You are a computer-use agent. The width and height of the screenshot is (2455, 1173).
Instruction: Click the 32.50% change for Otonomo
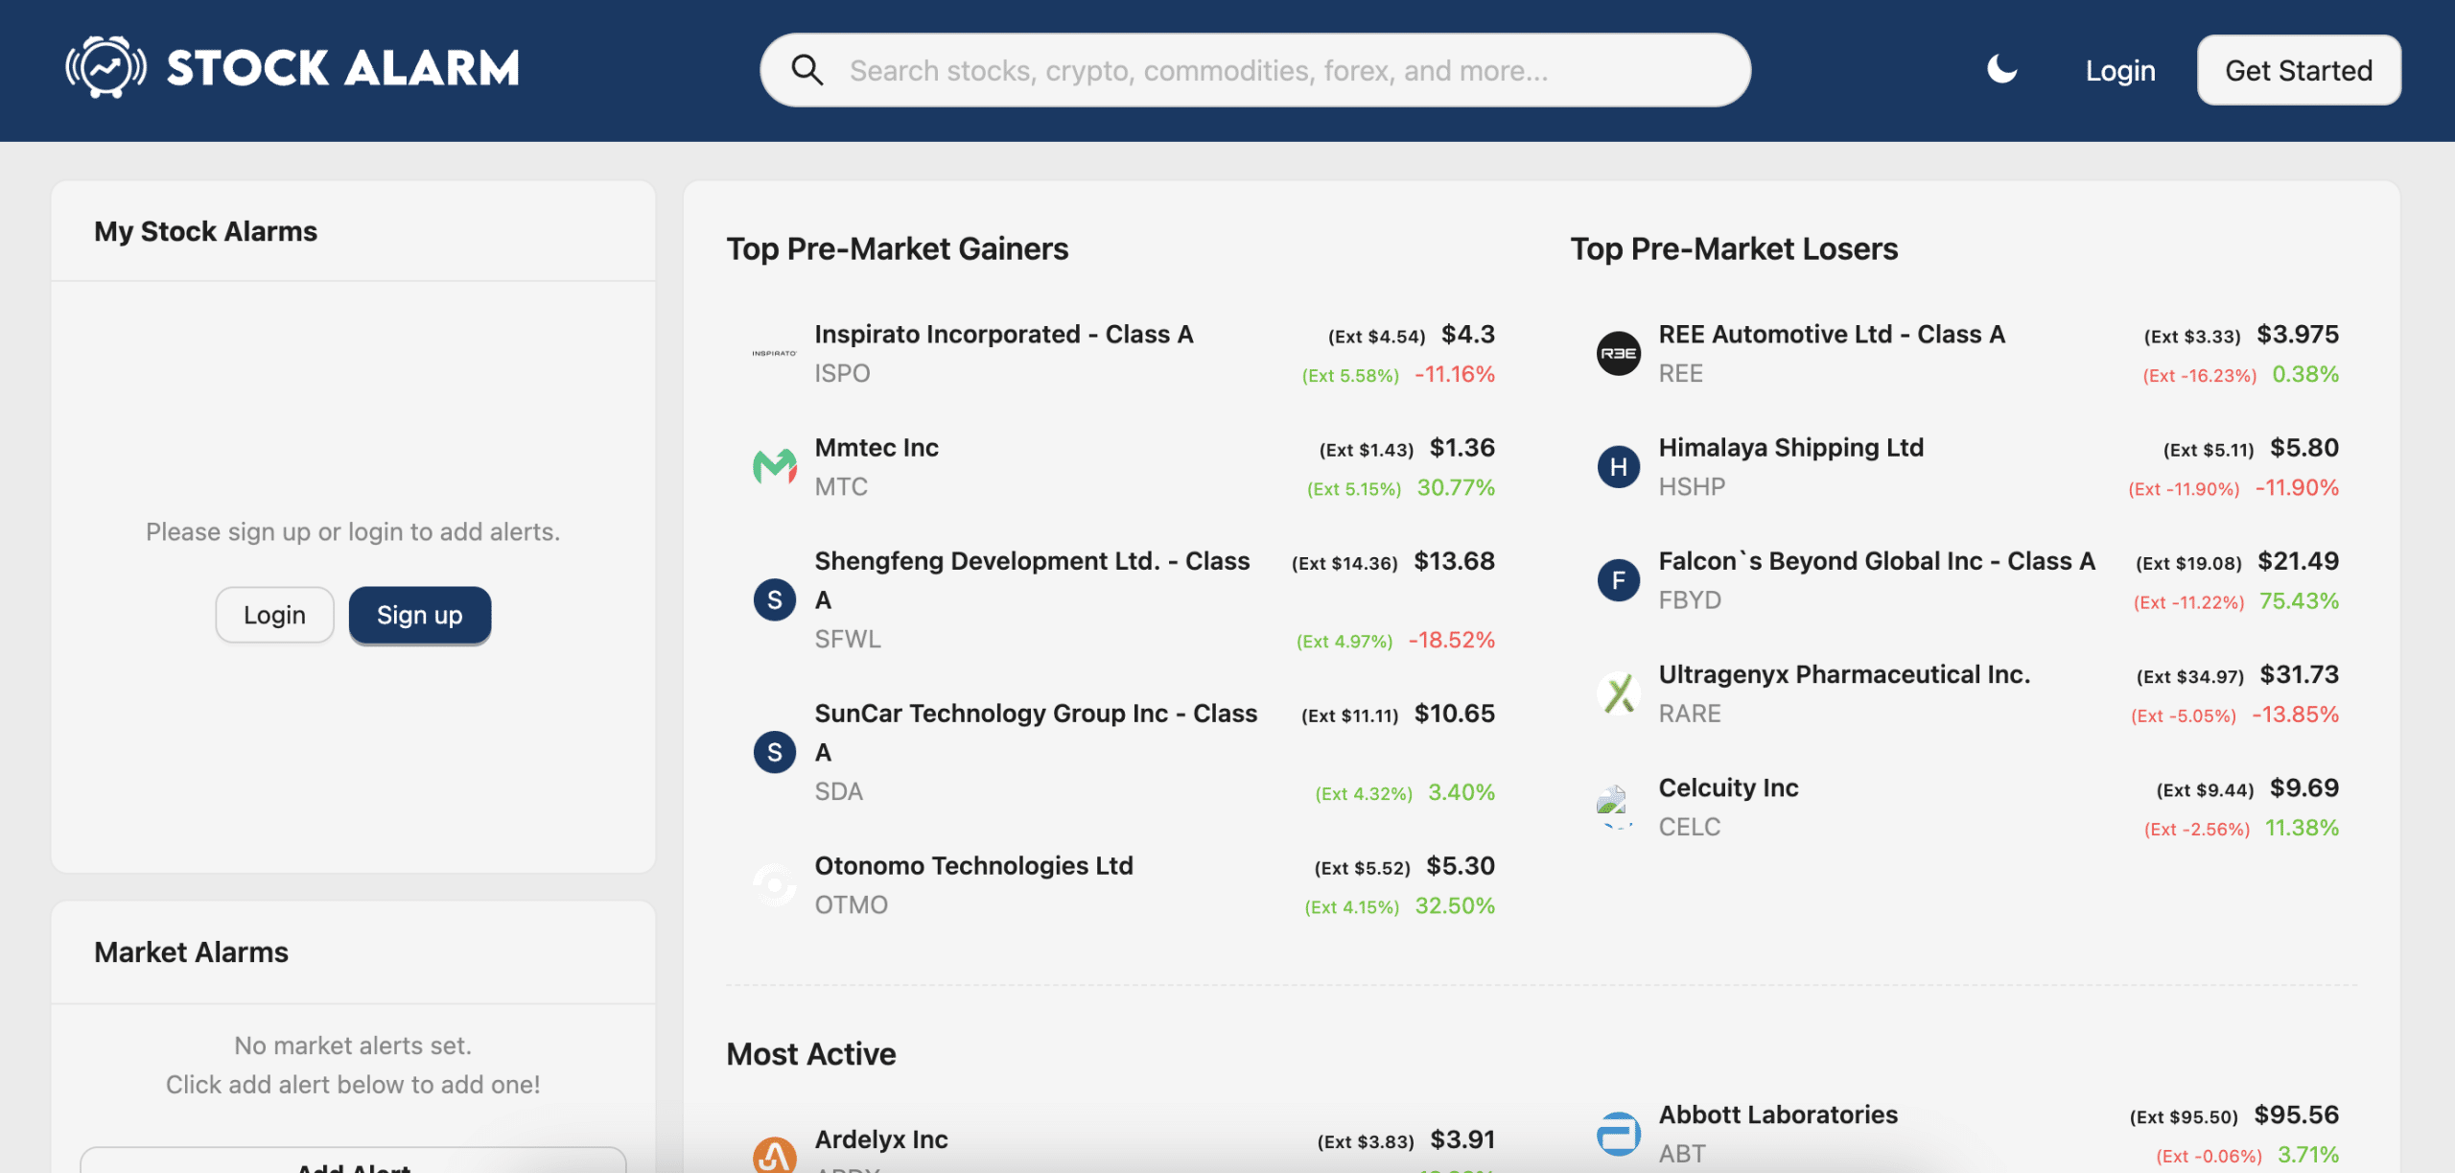(1455, 905)
